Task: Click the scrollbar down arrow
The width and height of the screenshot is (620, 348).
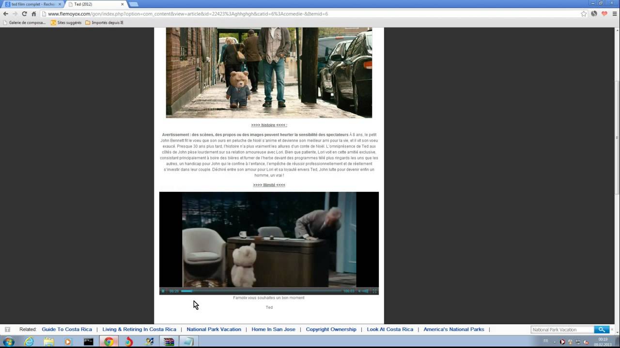Action: click(x=617, y=333)
